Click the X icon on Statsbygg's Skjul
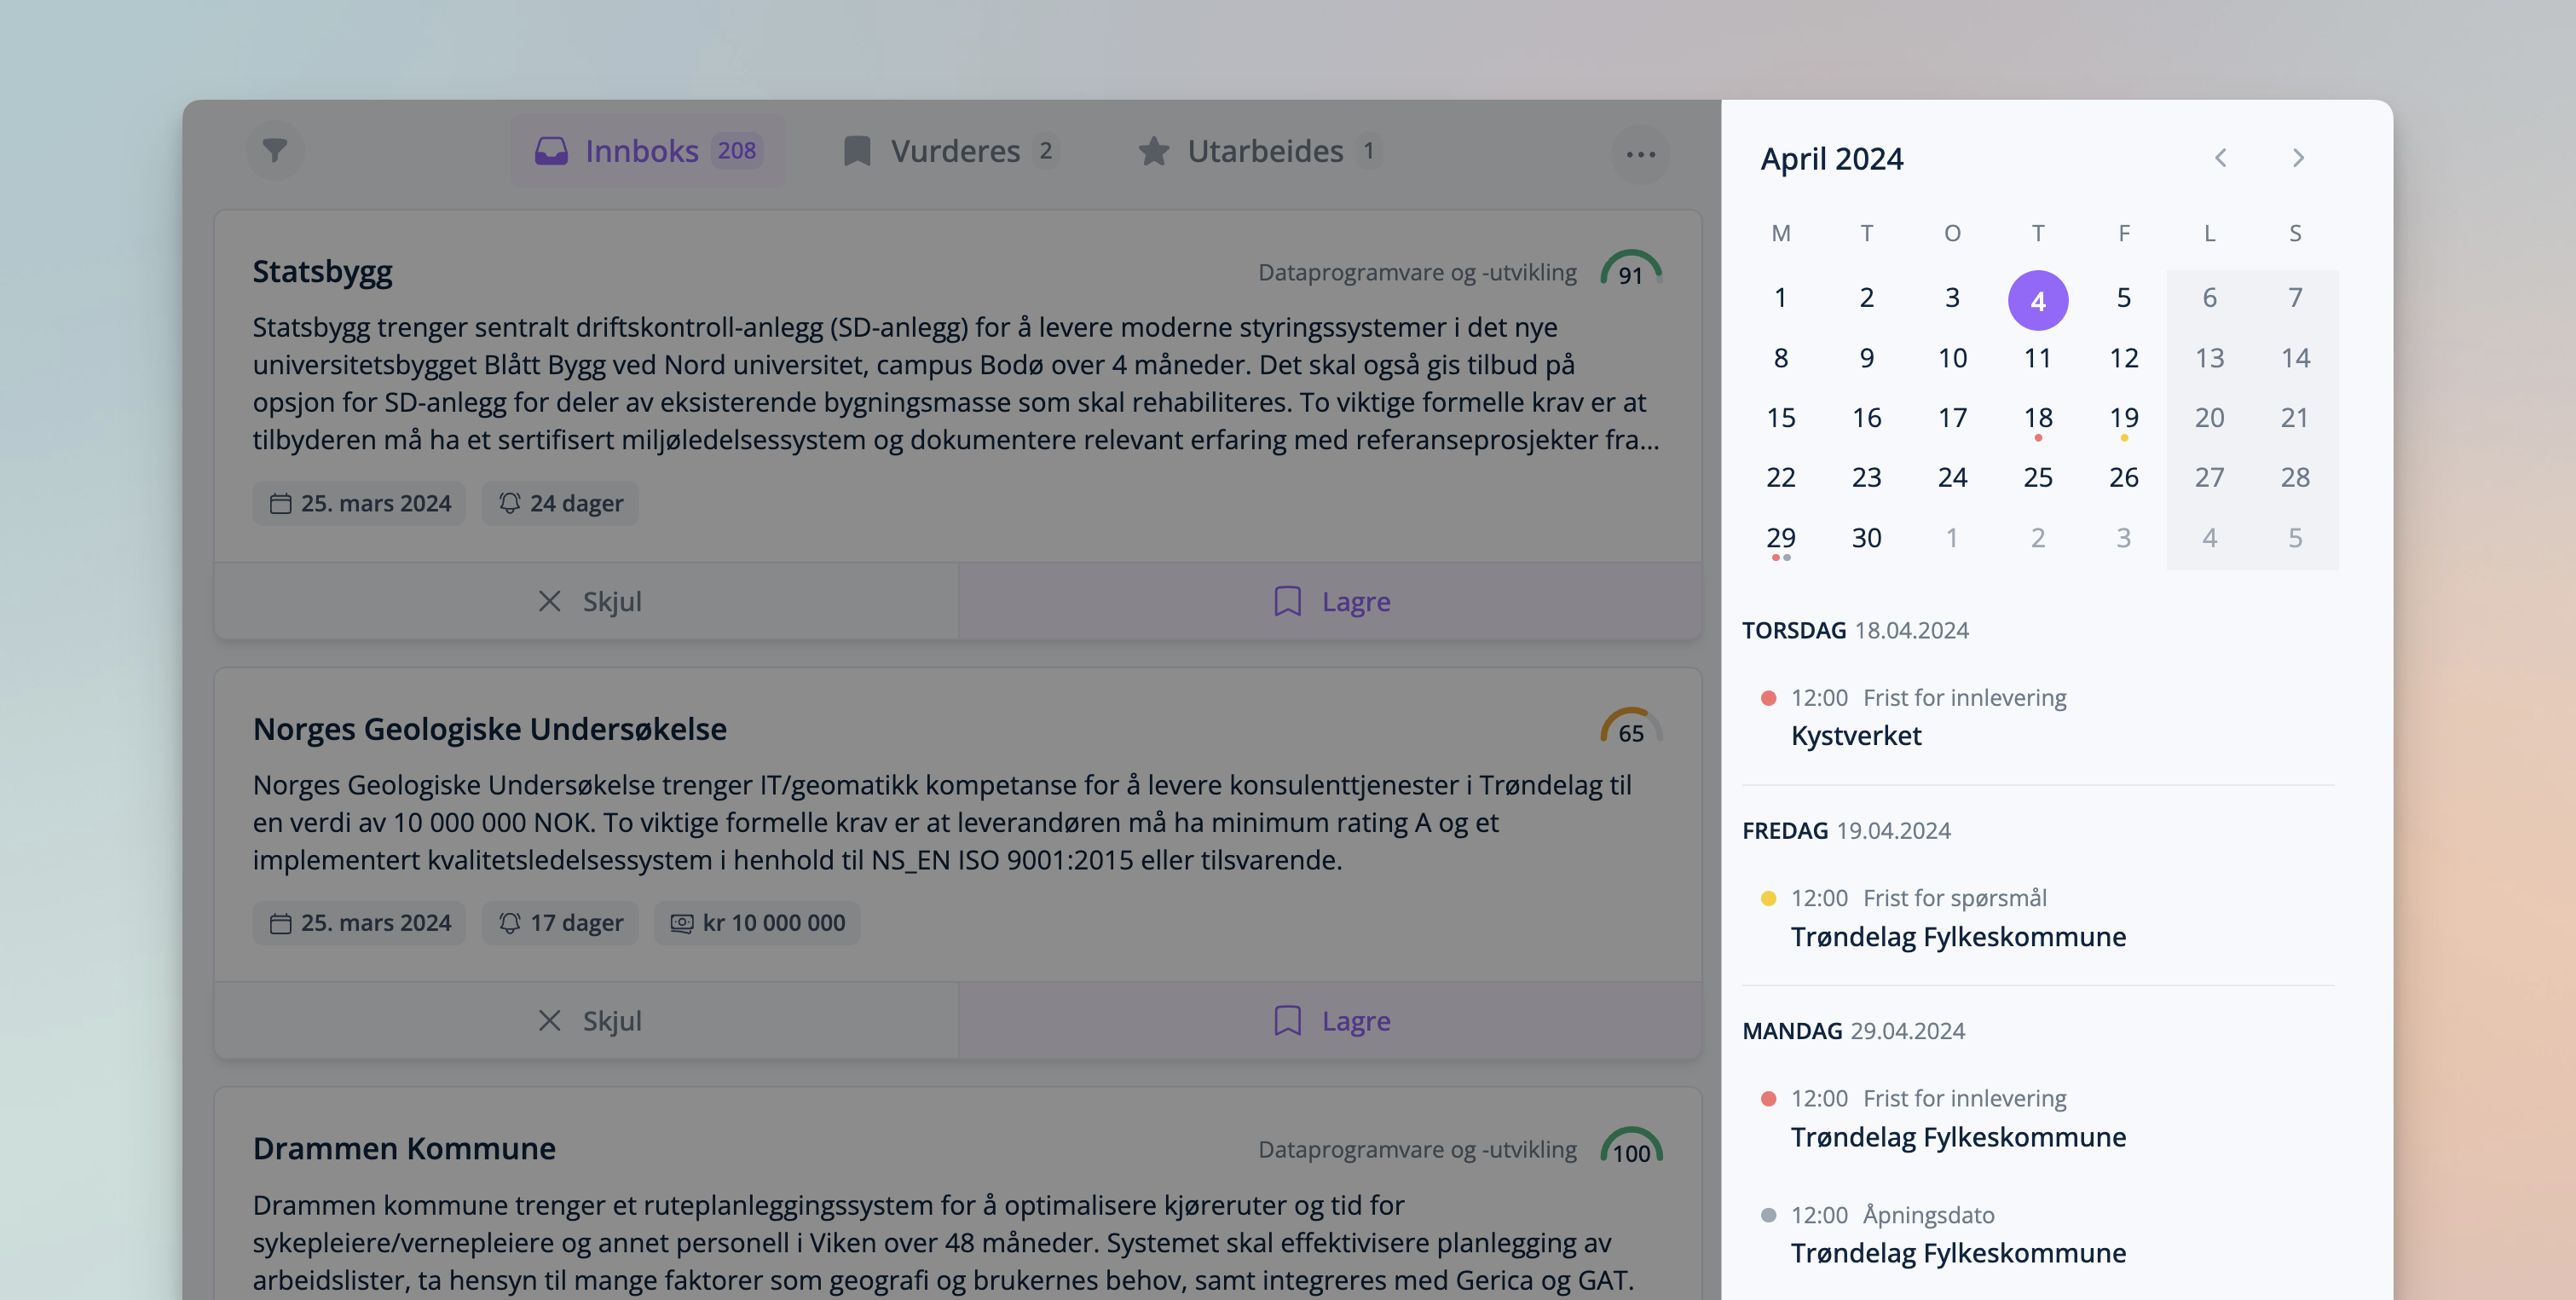 pos(549,601)
